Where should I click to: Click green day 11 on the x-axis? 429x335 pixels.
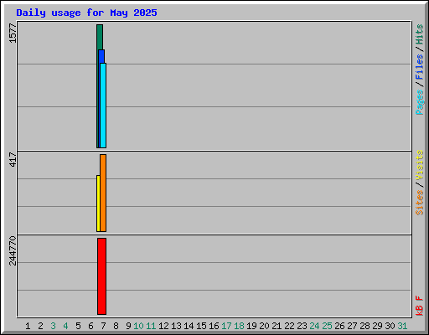tap(151, 326)
